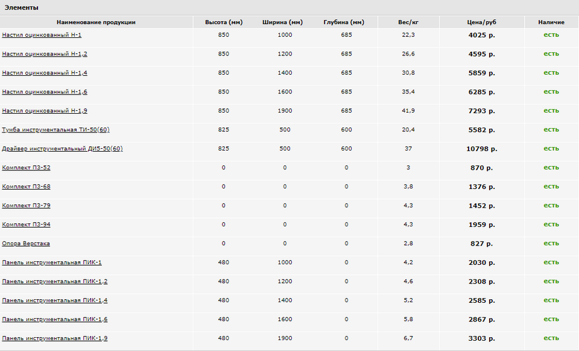Image resolution: width=579 pixels, height=351 pixels.
Task: Open the Настил оцинкованный Н-1 link
Action: click(x=42, y=35)
